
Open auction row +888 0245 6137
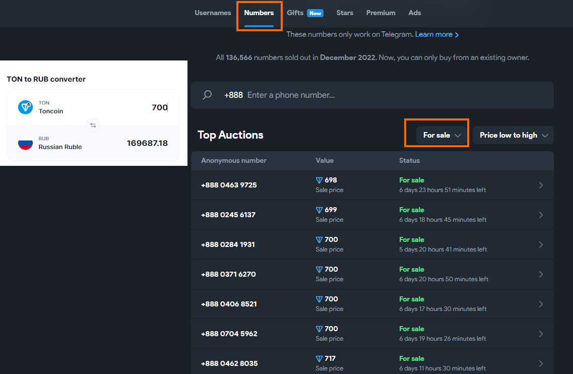[372, 215]
